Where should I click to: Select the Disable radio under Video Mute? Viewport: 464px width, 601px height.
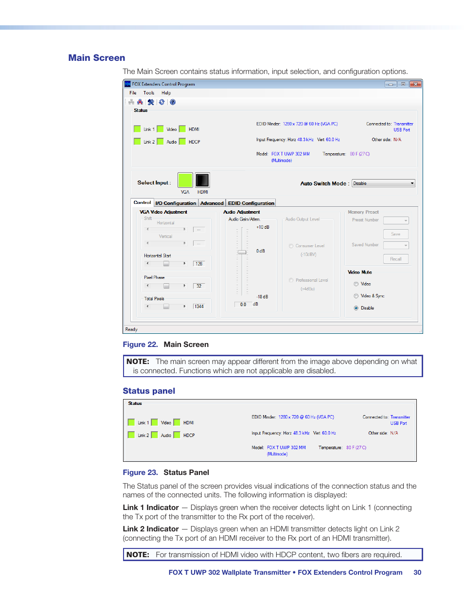point(356,308)
